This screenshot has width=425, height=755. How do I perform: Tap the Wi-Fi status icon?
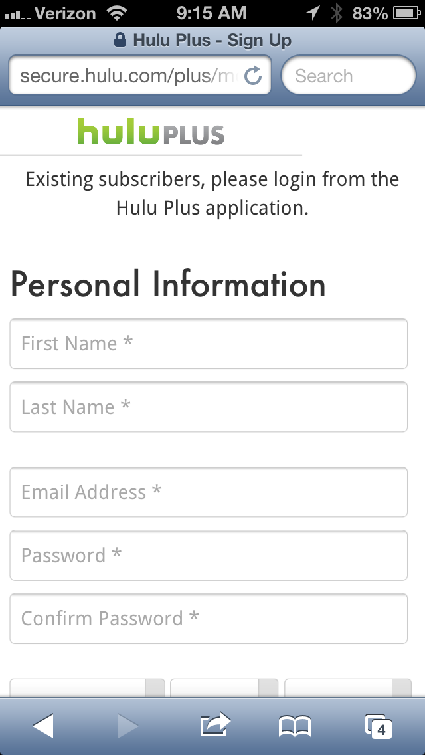(118, 13)
